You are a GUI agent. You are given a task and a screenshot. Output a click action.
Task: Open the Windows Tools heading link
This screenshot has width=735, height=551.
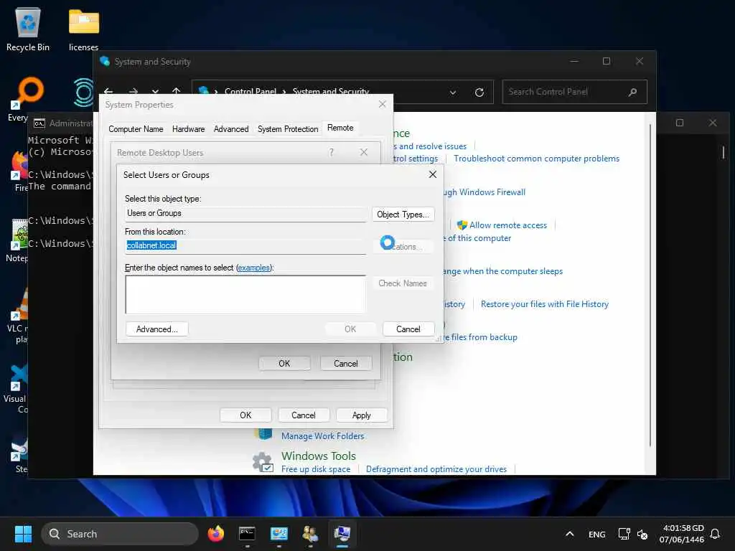(318, 456)
